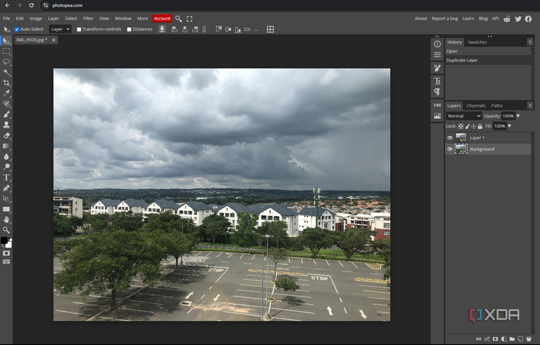This screenshot has height=345, width=540.
Task: Select the Pen tool
Action: click(6, 188)
